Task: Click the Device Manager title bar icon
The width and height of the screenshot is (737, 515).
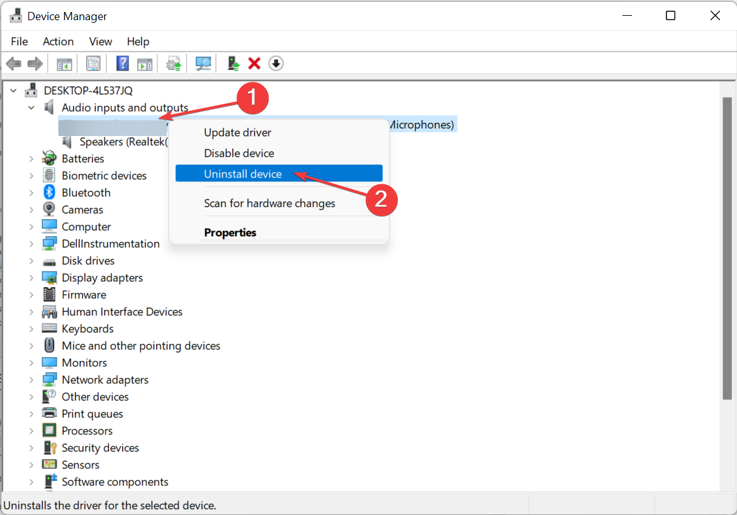Action: click(x=16, y=16)
